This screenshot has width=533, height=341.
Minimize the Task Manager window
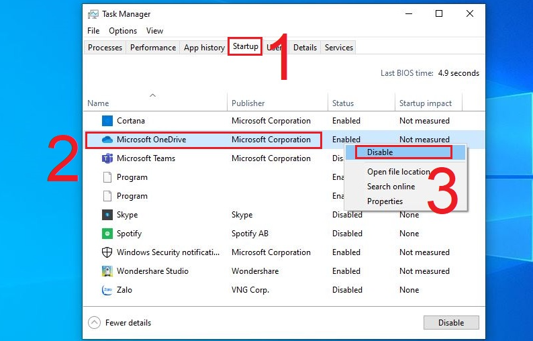coord(409,13)
